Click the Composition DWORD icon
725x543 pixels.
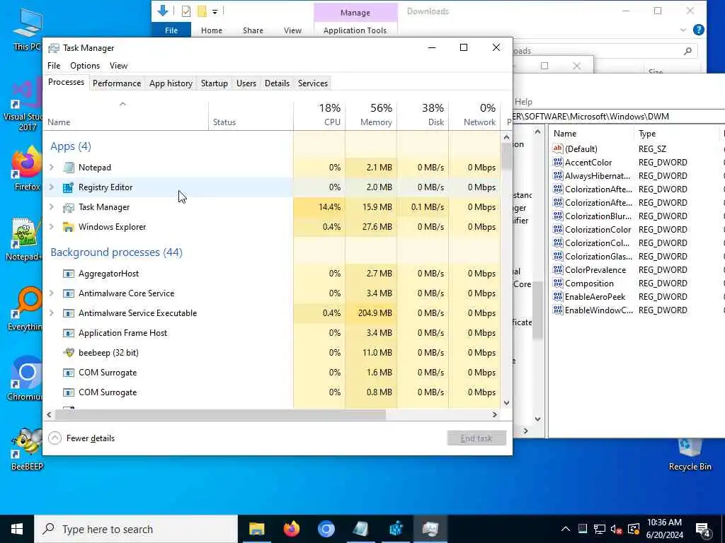click(x=558, y=283)
